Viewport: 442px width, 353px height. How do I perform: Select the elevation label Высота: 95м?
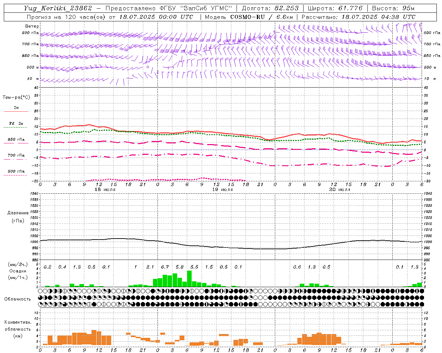tap(393, 8)
